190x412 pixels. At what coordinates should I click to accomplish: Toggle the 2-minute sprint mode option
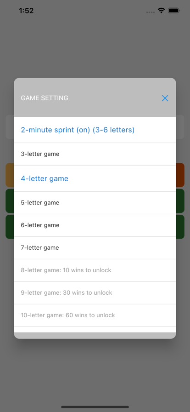95,130
